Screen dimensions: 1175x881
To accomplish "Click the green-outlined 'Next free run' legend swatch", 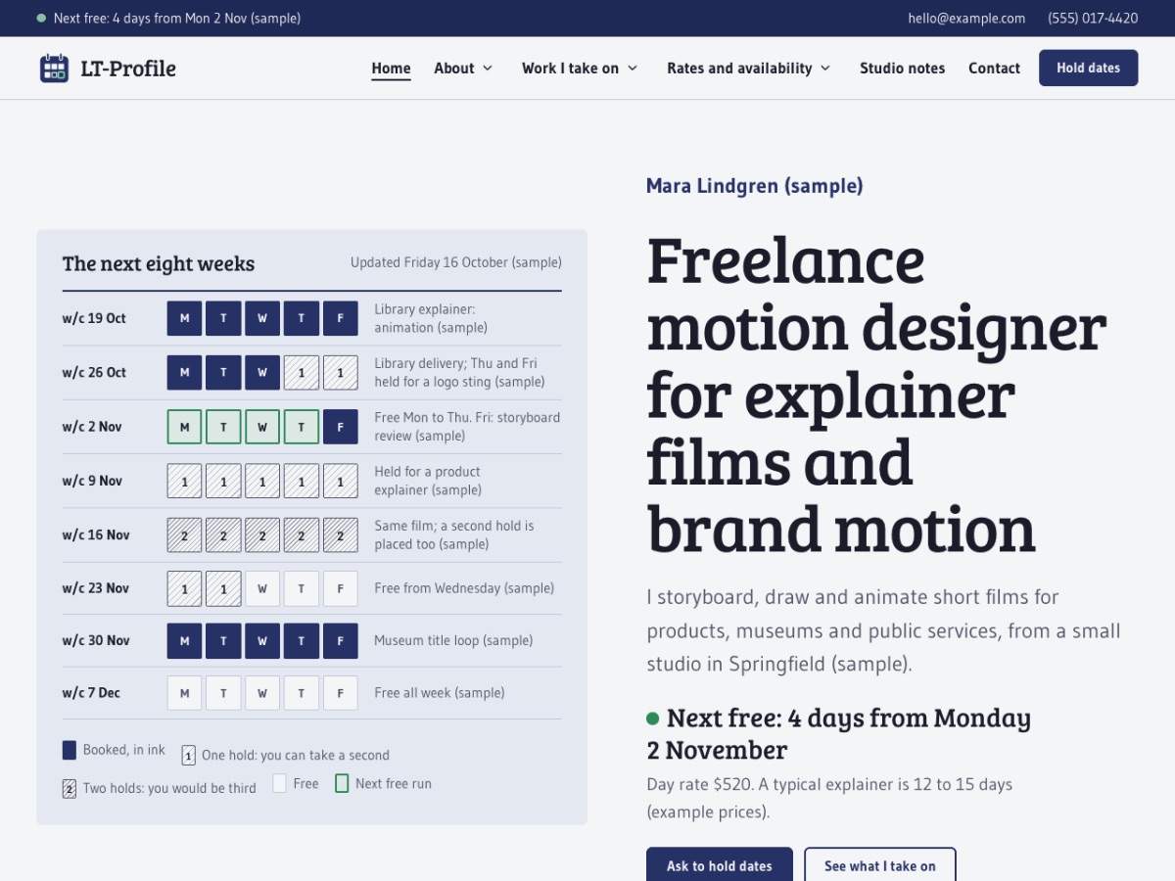I will (x=342, y=783).
